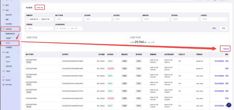This screenshot has width=234, height=110.
Task: Click the 待入账 tag under SZG2026070807
Action: (29, 62)
